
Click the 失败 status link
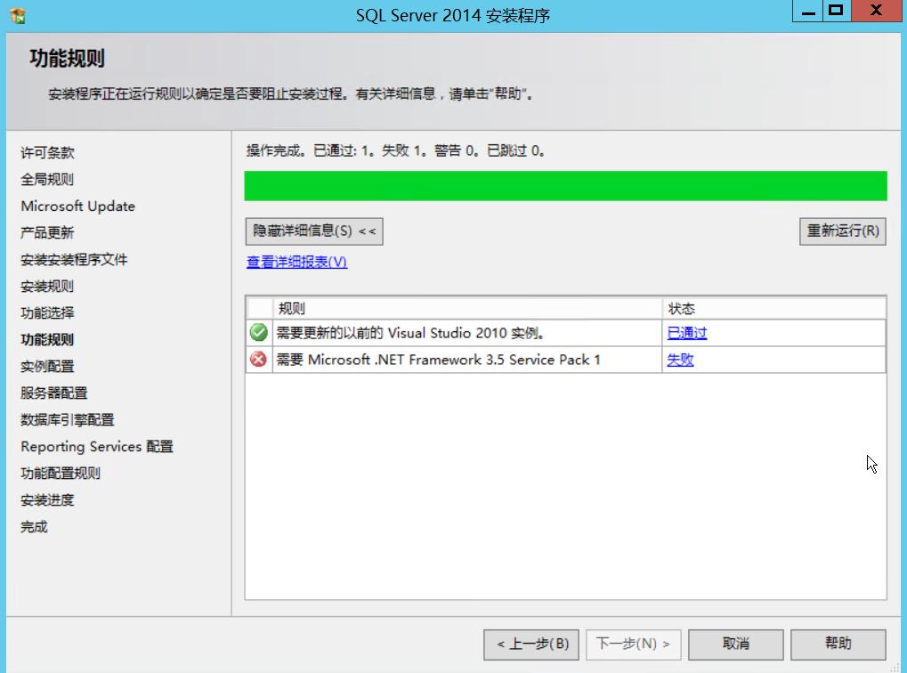[678, 359]
